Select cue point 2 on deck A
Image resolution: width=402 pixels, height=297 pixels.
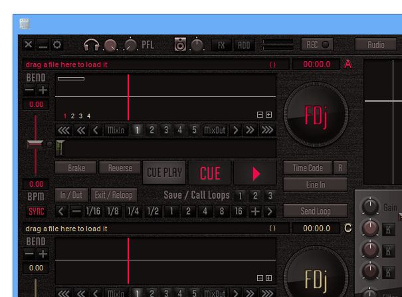coord(151,130)
